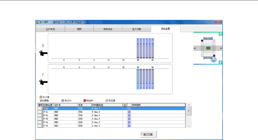Screen dimensions: 258x140
Task: Click status color cell of row F-31
Action: coord(129,112)
